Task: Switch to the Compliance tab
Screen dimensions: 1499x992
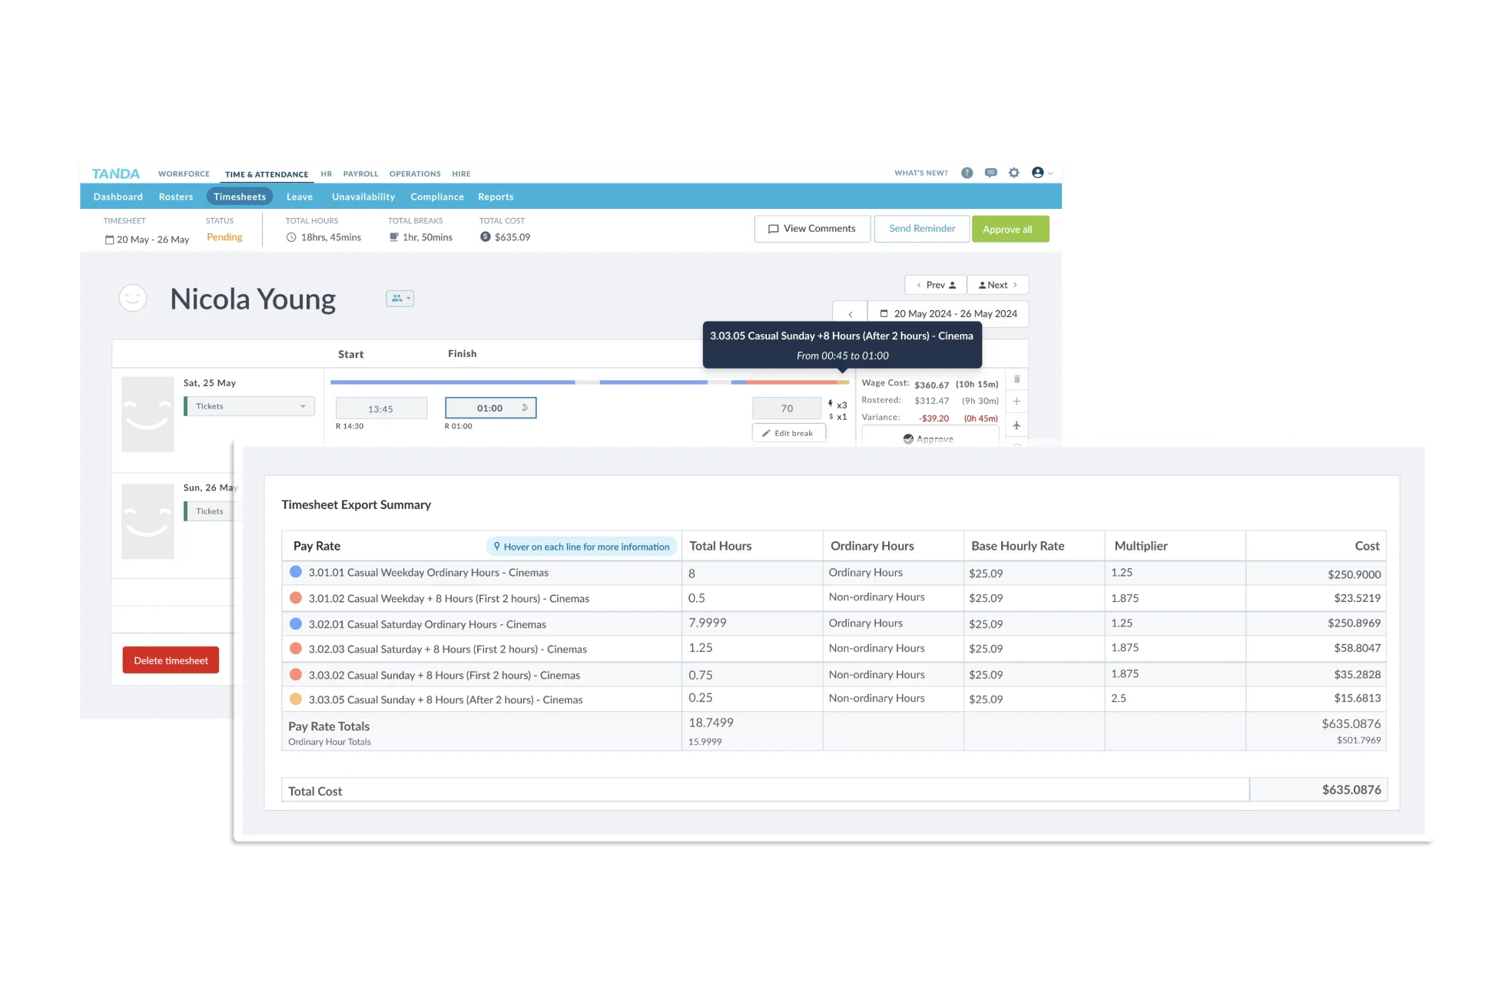Action: click(436, 197)
